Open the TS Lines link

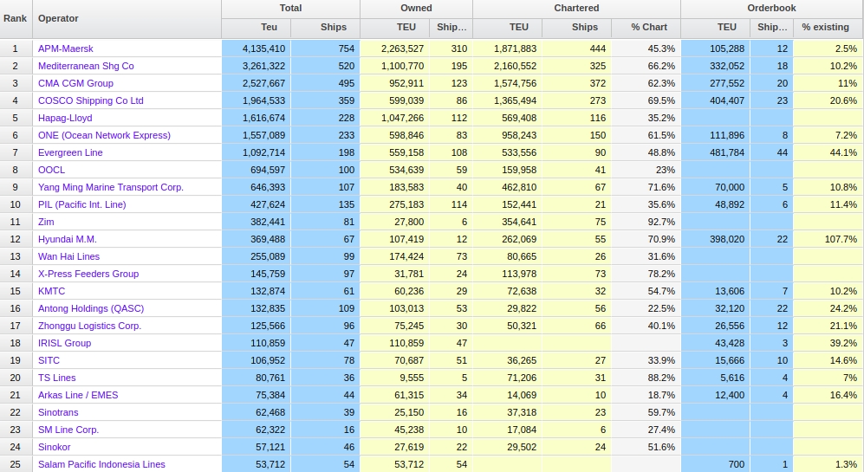(x=56, y=378)
